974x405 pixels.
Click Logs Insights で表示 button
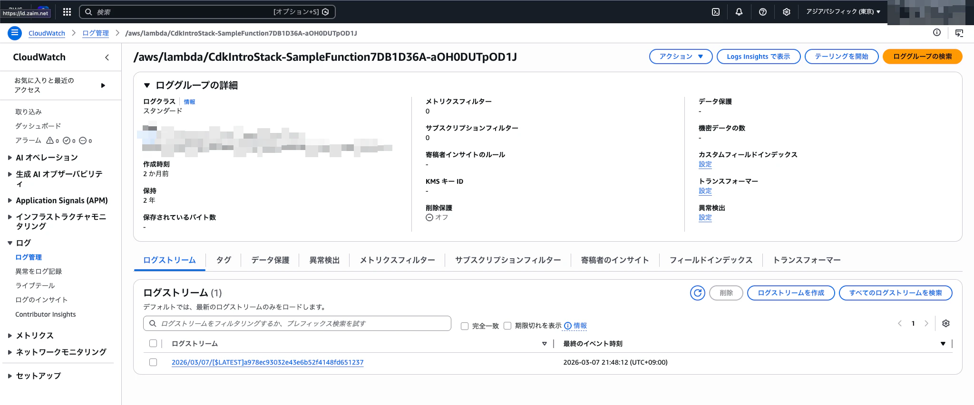(759, 57)
